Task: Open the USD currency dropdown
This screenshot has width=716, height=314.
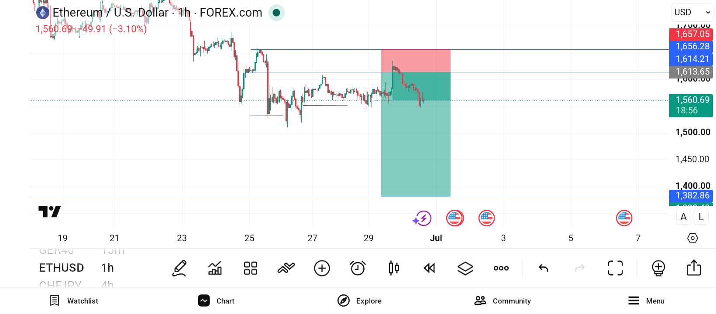Action: point(692,12)
